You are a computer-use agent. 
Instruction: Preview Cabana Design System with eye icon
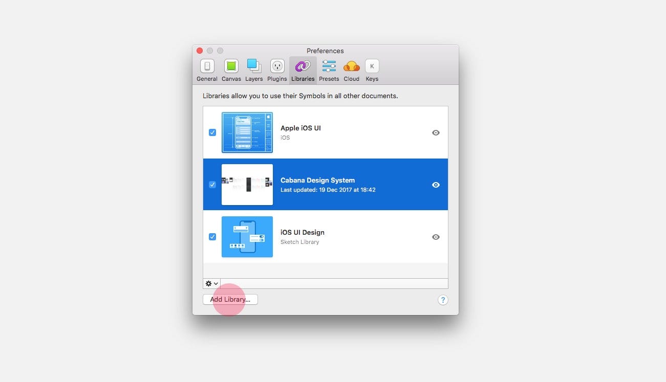tap(436, 185)
